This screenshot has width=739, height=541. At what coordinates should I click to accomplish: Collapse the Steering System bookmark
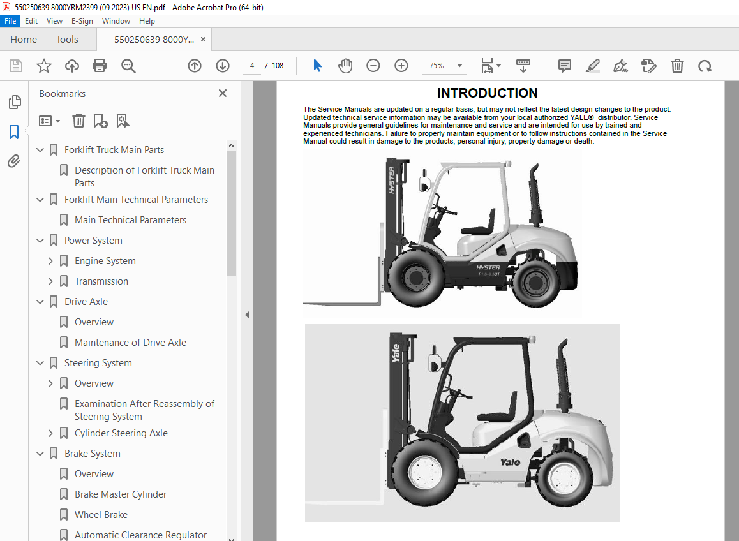[41, 363]
